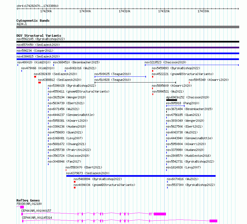Click the red marker under nsv6388812

pos(39,83)
